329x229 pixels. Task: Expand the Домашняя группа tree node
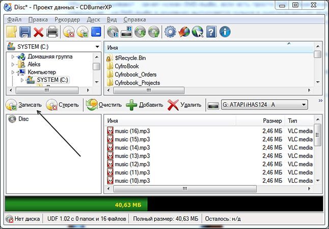coord(13,56)
